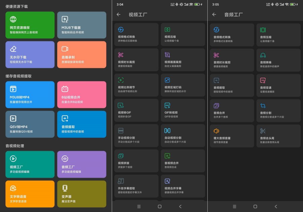Open 音频变速 speed change option
The width and height of the screenshot is (303, 212).
pyautogui.click(x=278, y=85)
